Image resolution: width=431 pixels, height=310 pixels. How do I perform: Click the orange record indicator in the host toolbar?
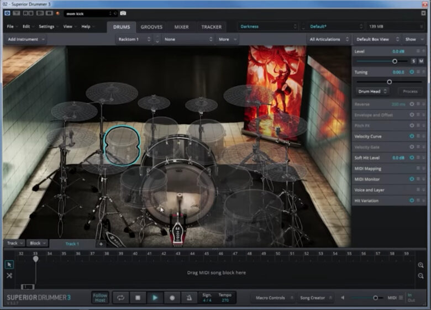(x=57, y=13)
